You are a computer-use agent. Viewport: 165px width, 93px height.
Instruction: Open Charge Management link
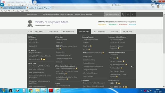pos(90,70)
